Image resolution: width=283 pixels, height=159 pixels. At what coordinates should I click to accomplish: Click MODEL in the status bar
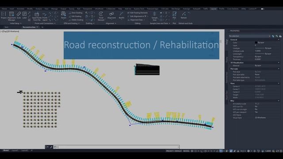tap(186, 151)
